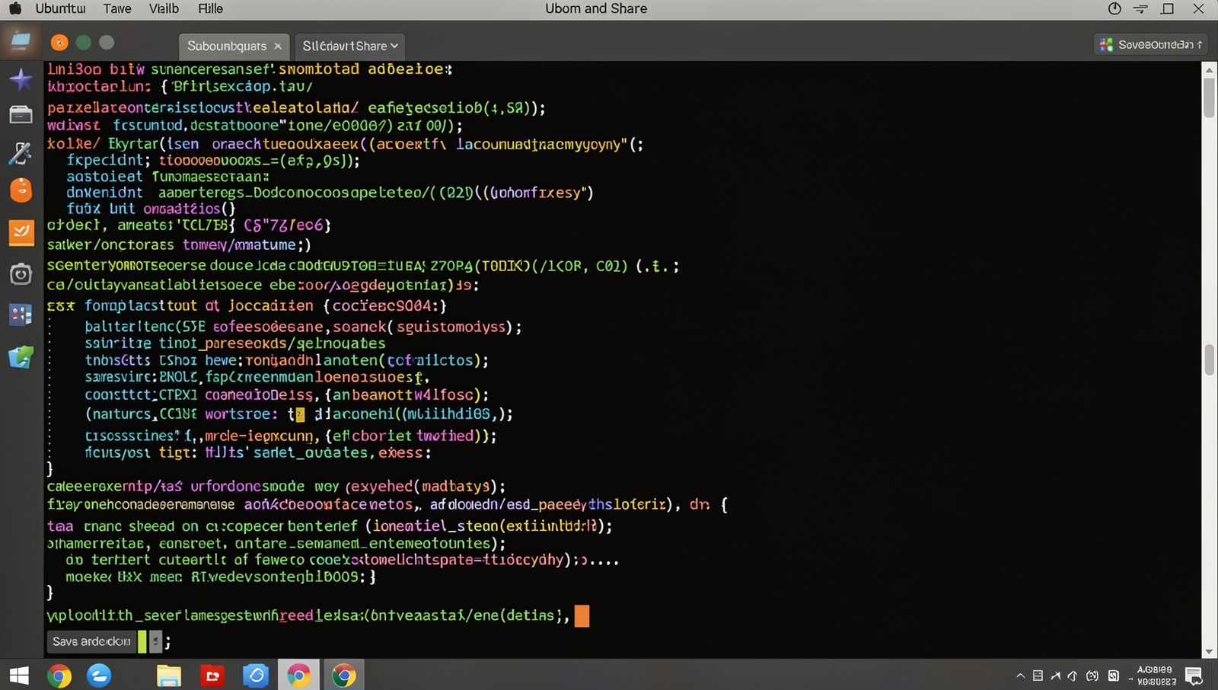Viewport: 1218px width, 690px height.
Task: Open the rightmost Chrome taskbar icon
Action: 343,676
